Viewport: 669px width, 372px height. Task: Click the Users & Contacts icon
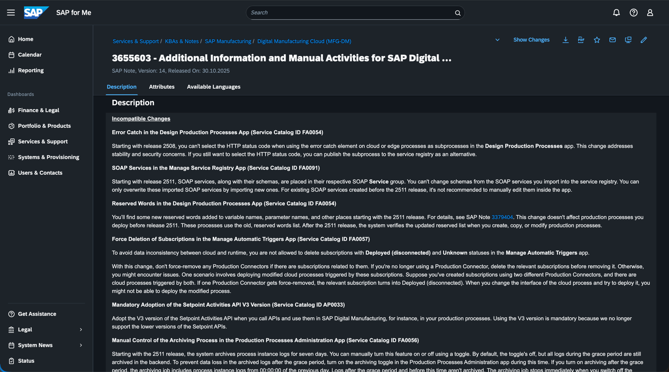coord(11,173)
